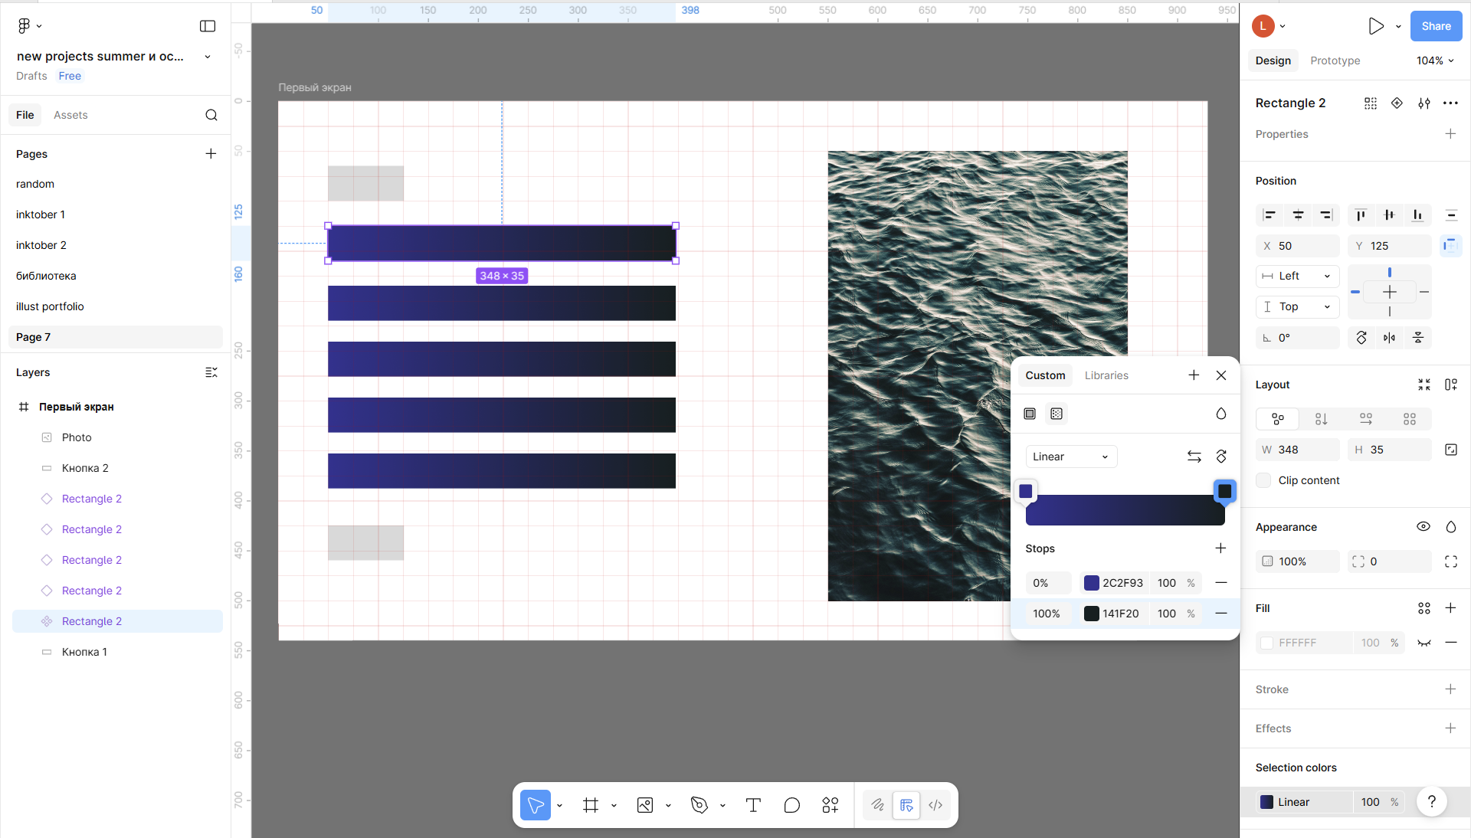The width and height of the screenshot is (1471, 838).
Task: Select the Photo layer
Action: (77, 437)
